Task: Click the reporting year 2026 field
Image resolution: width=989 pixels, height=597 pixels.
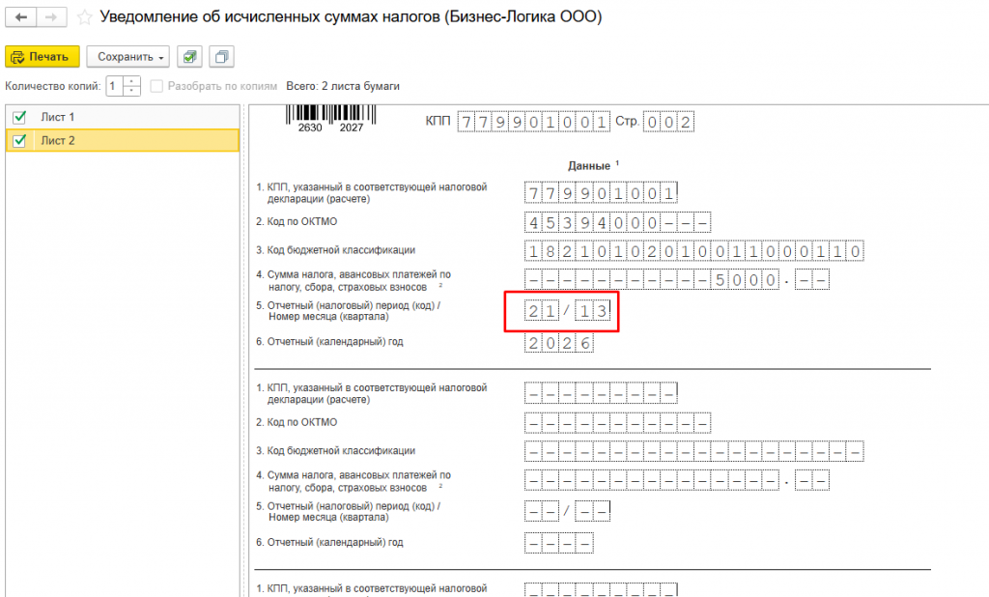Action: [x=559, y=343]
